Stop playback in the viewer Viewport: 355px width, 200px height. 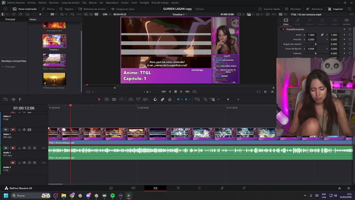tap(175, 92)
